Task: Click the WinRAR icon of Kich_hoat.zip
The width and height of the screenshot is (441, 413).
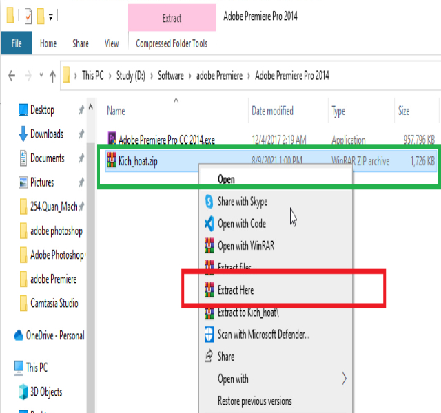Action: coord(112,160)
